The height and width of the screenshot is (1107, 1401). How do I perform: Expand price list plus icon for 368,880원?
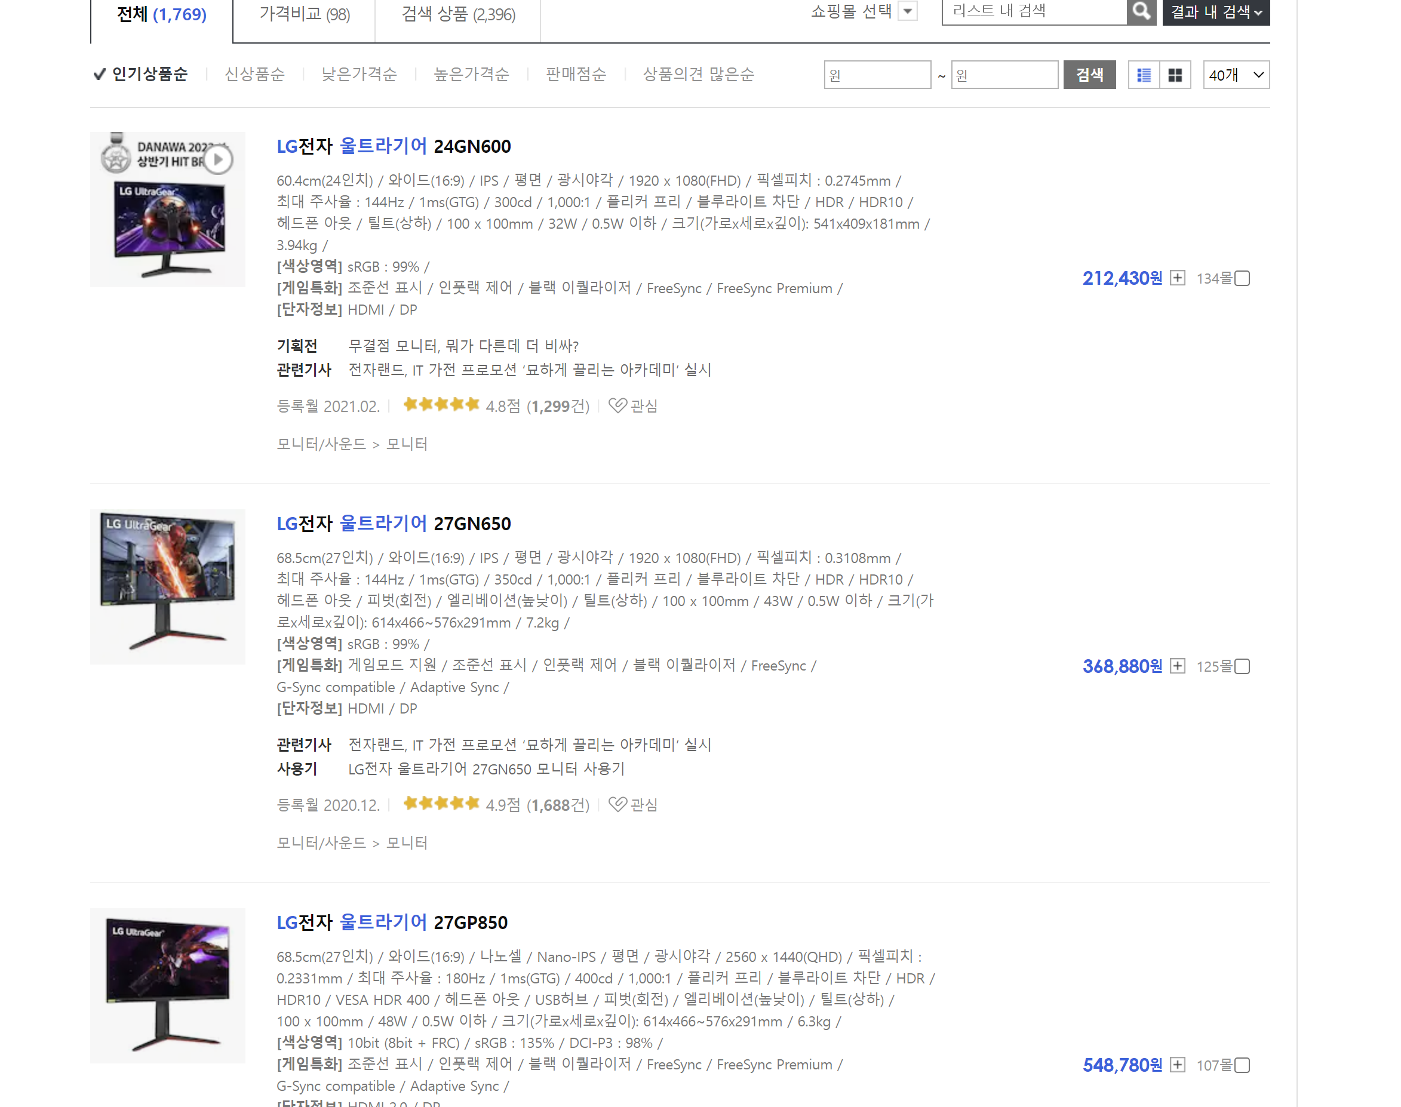(1177, 666)
